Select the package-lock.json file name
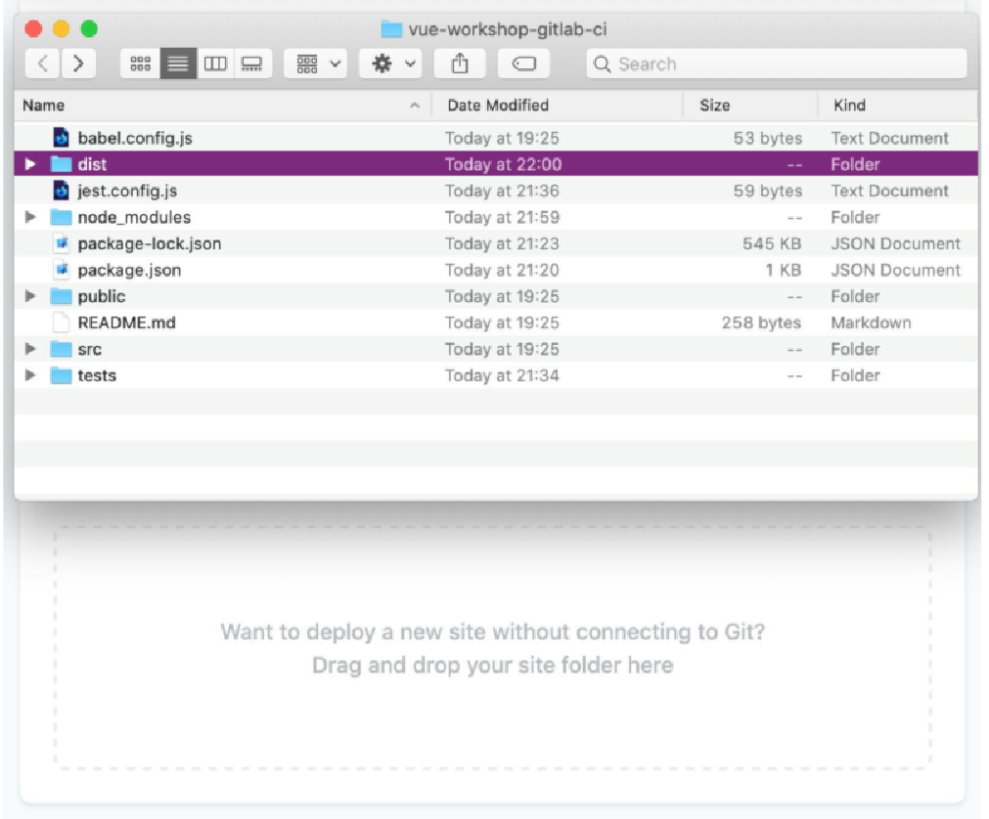The height and width of the screenshot is (819, 989). coord(150,244)
